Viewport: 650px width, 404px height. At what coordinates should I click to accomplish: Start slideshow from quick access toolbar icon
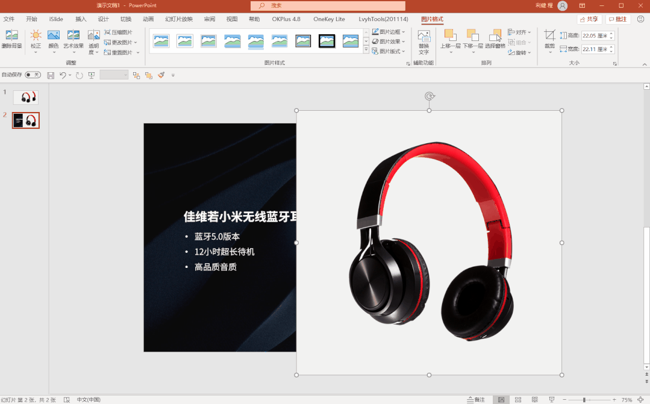(x=92, y=75)
